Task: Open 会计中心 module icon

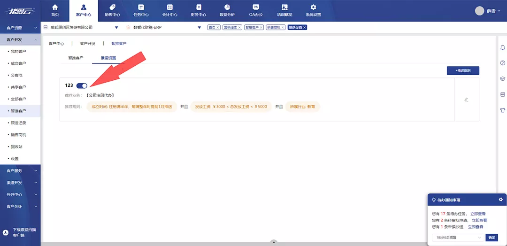Action: (x=170, y=7)
